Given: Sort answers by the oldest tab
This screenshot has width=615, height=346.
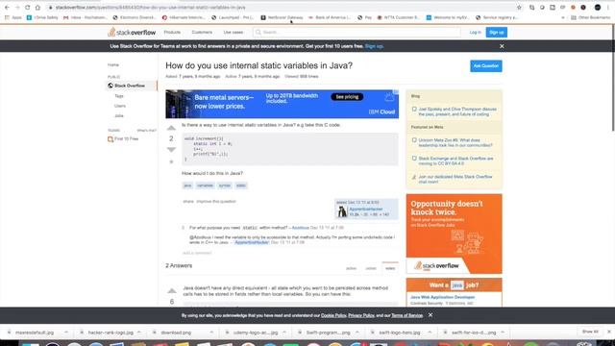Looking at the screenshot, I should pyautogui.click(x=371, y=268).
